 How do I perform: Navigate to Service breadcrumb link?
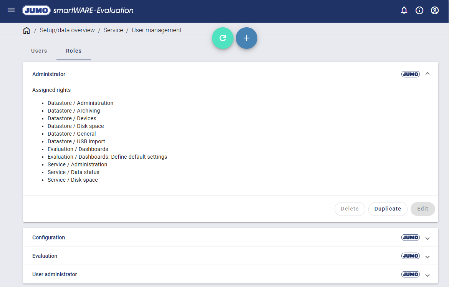(113, 30)
